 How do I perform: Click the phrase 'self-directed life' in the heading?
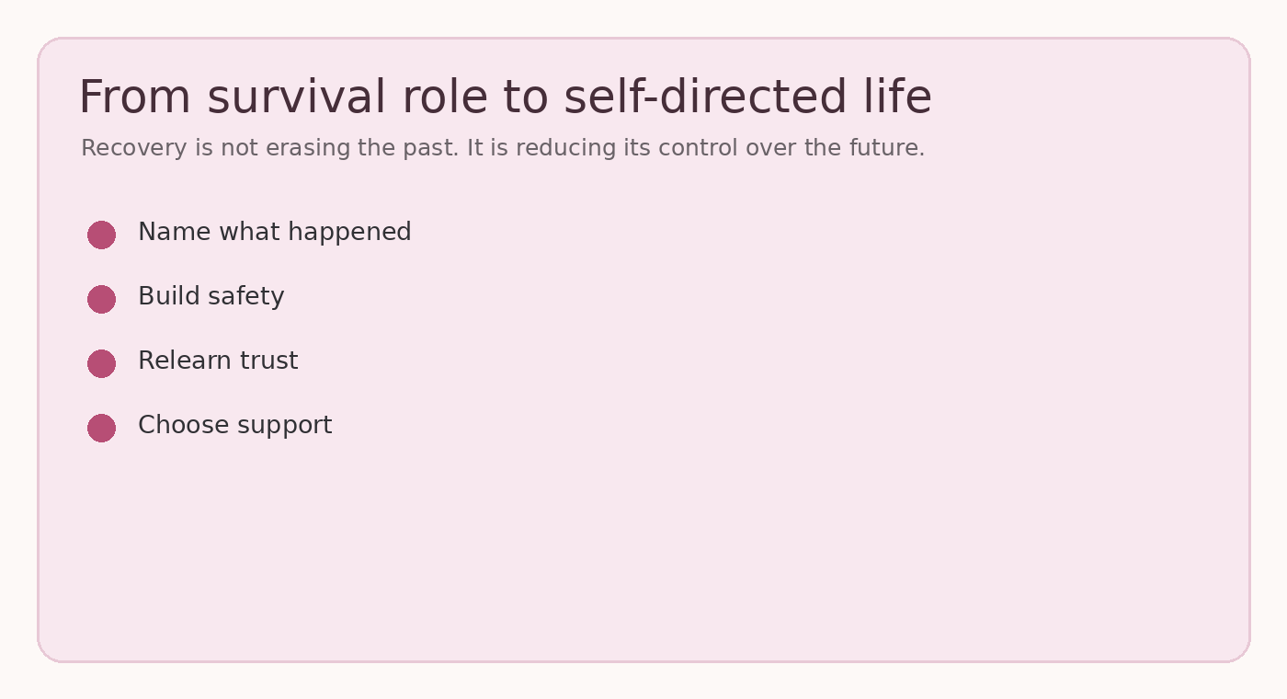tap(747, 97)
